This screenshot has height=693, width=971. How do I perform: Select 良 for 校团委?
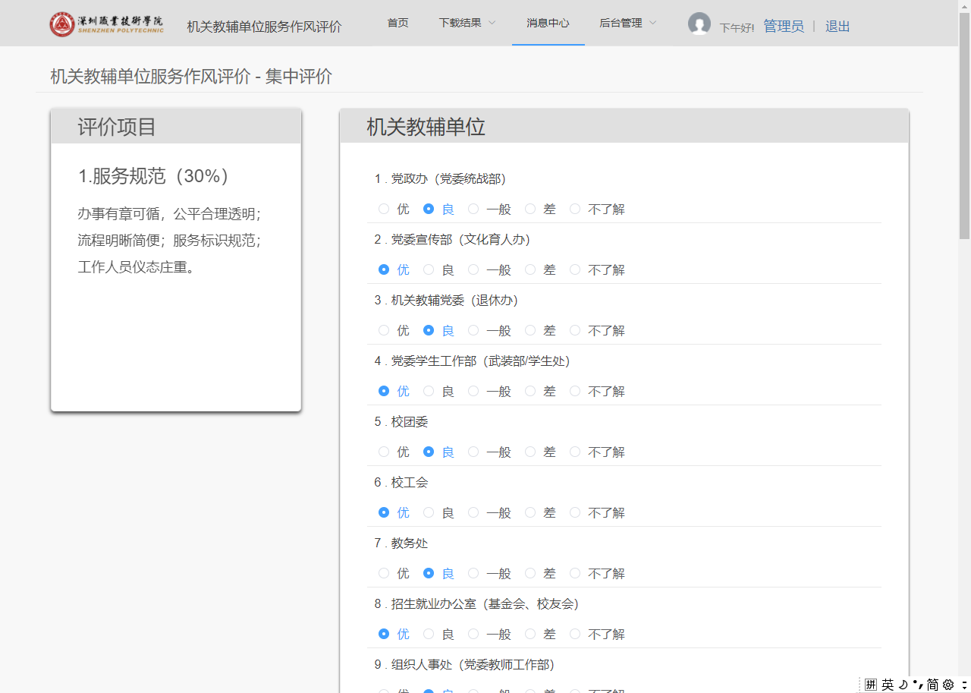click(429, 452)
